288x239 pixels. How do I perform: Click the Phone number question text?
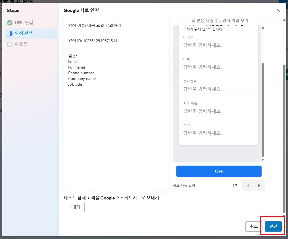point(81,73)
